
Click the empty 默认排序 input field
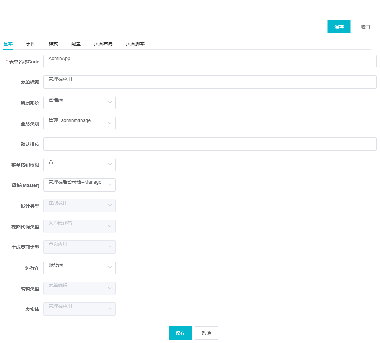coord(210,144)
